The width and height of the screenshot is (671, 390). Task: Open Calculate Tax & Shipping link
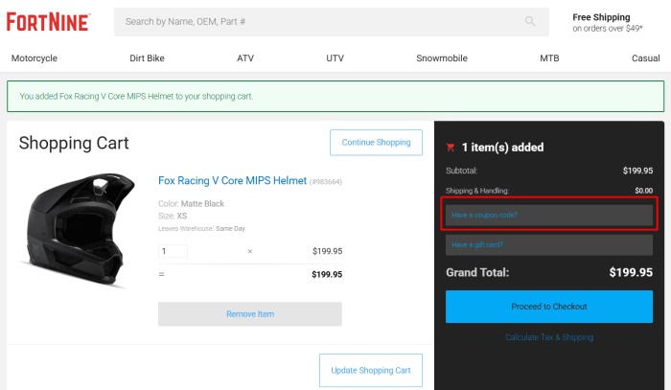(549, 337)
